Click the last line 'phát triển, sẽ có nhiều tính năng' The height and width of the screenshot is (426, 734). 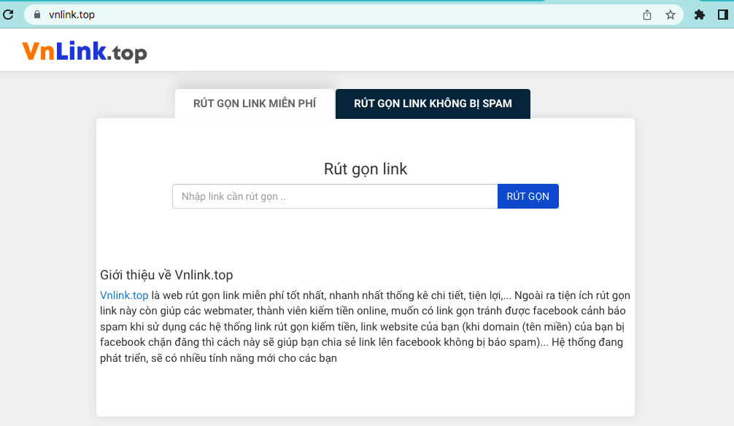pyautogui.click(x=218, y=358)
